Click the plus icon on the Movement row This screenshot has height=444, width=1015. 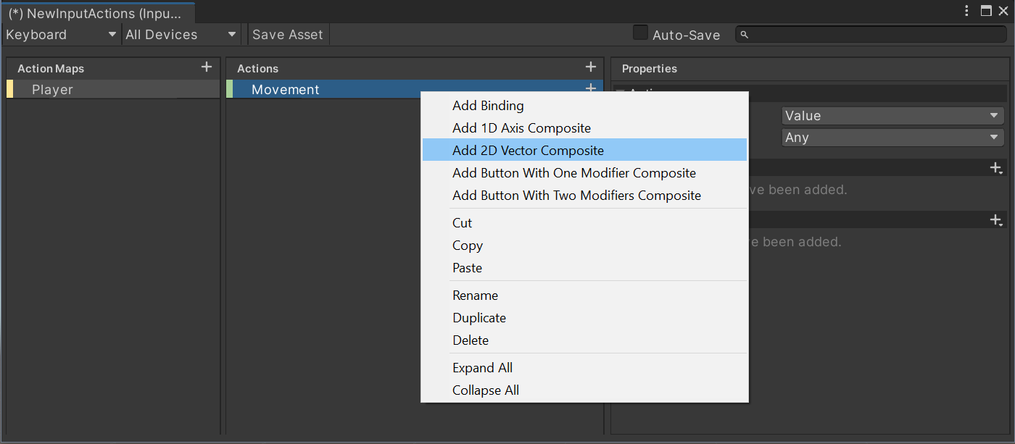pos(591,88)
